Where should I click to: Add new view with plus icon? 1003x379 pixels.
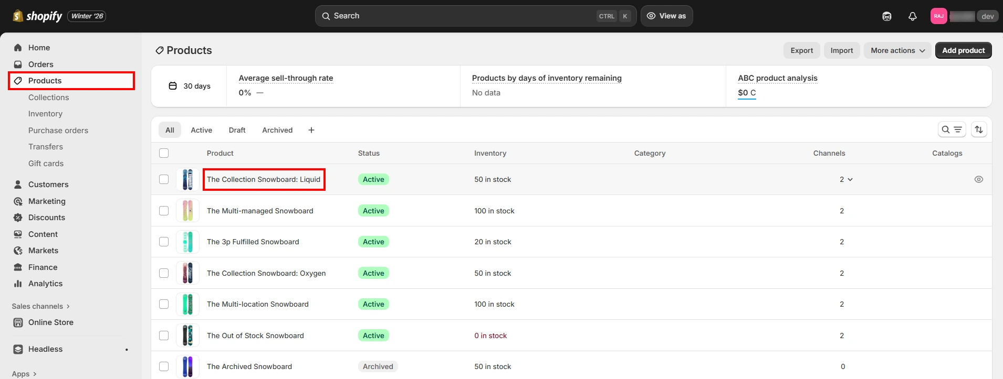pos(311,130)
